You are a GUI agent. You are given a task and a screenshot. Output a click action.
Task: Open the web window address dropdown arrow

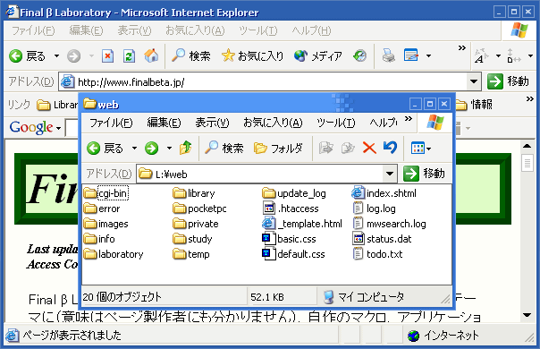(390, 174)
